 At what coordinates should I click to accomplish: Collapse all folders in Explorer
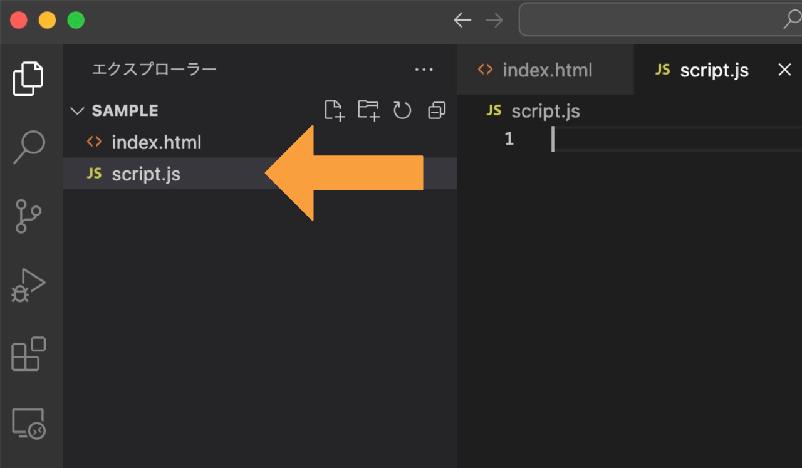[437, 111]
